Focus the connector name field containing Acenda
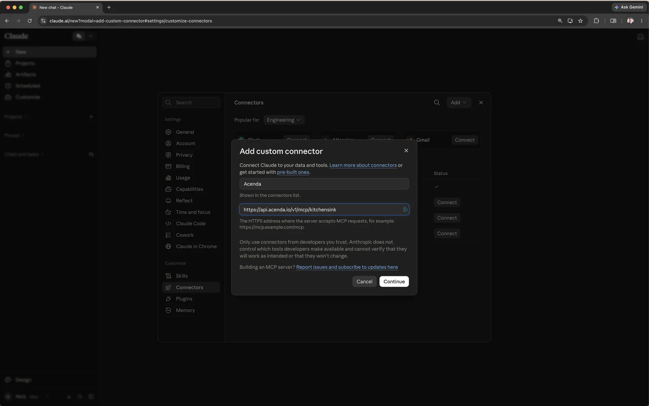 [x=324, y=184]
